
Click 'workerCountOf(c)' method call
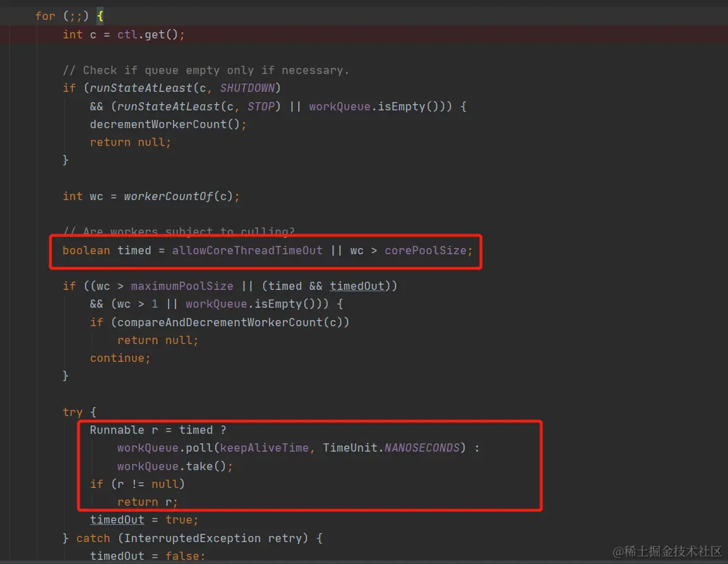[178, 197]
